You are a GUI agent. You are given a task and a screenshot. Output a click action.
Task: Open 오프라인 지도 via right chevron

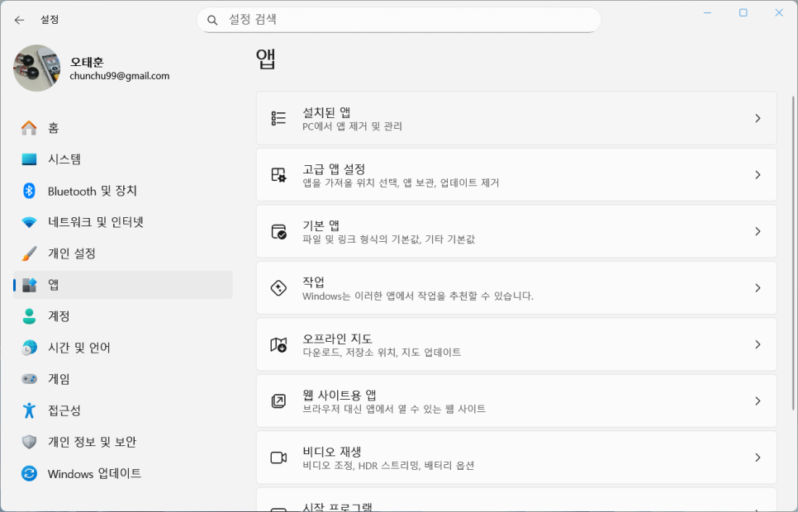click(758, 344)
